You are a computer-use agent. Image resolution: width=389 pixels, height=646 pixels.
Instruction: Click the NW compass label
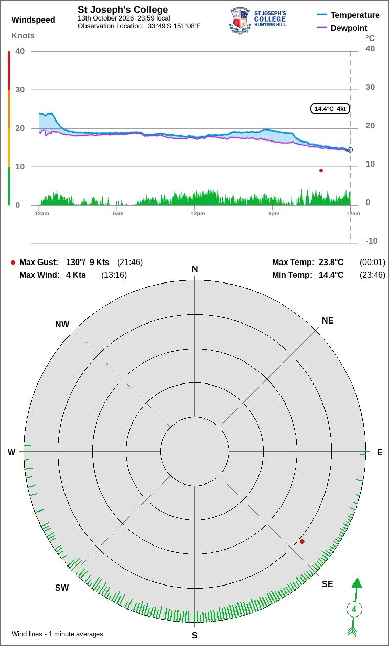point(62,325)
